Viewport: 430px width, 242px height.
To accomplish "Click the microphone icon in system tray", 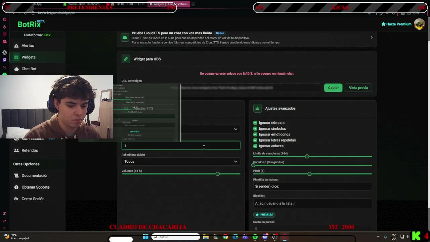I will 385,237.
